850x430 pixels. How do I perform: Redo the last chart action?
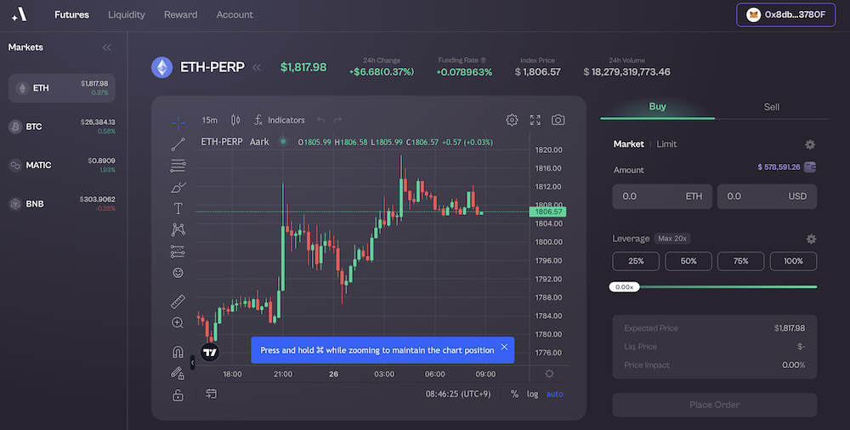[x=337, y=120]
